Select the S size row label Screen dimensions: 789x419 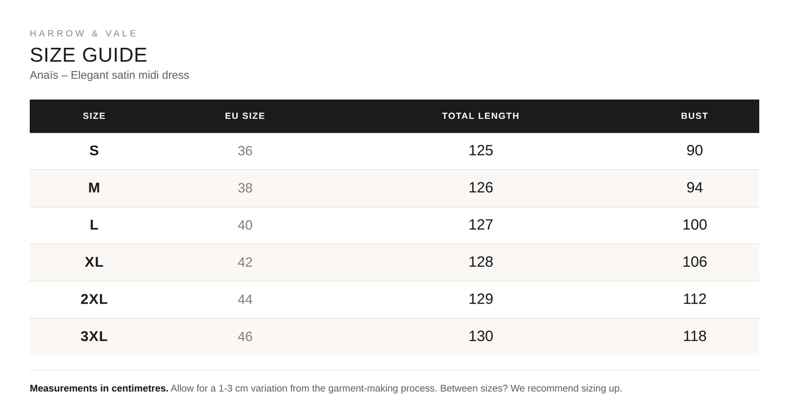click(94, 151)
